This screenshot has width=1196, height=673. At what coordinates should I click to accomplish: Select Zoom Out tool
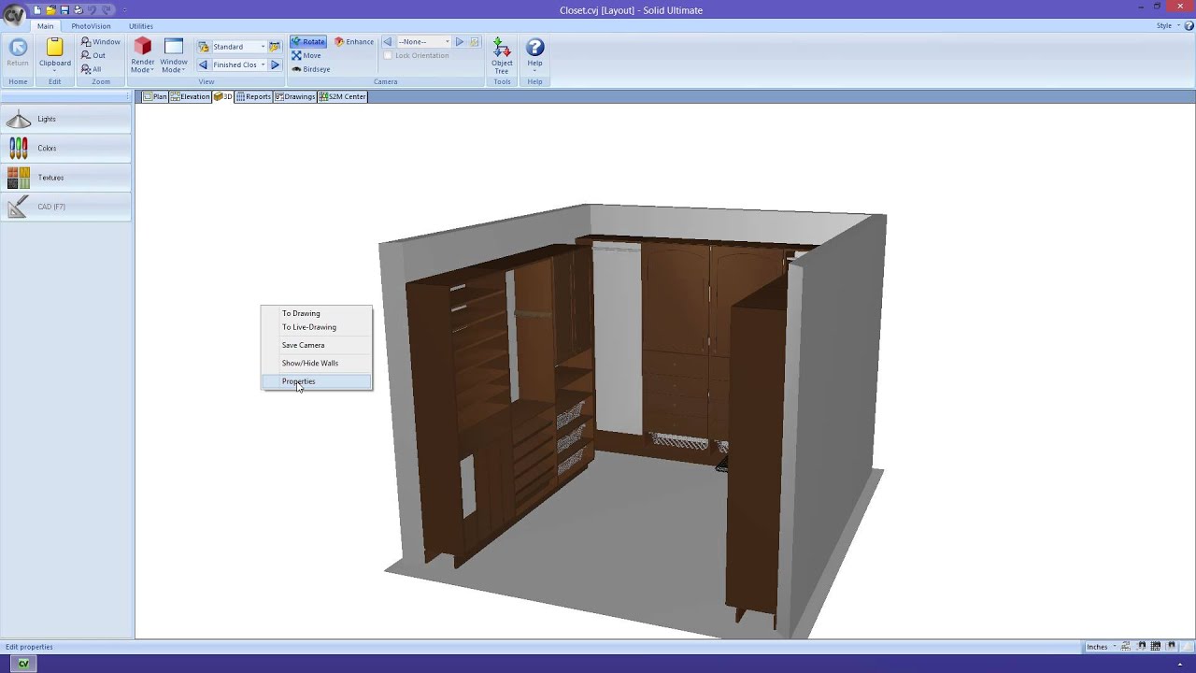coord(93,55)
